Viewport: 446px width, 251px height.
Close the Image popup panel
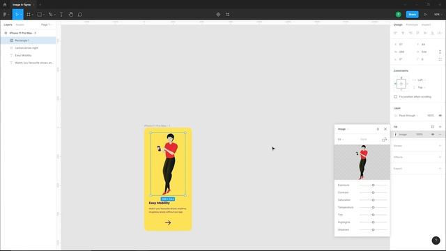pos(385,129)
